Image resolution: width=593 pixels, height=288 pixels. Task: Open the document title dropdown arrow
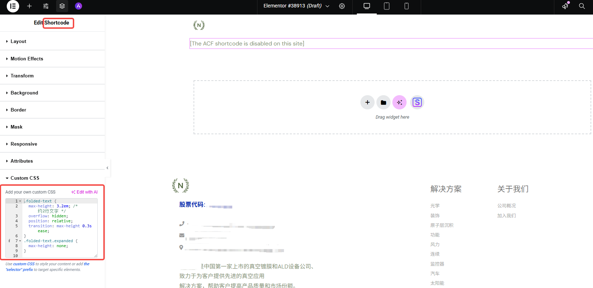pyautogui.click(x=327, y=6)
